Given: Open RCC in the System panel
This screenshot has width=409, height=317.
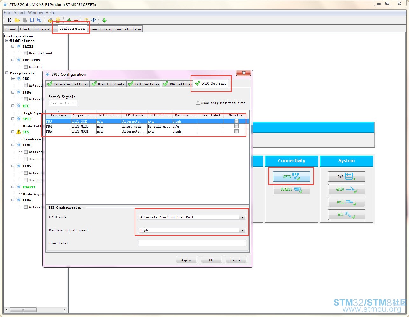Looking at the screenshot, I should pos(346,215).
